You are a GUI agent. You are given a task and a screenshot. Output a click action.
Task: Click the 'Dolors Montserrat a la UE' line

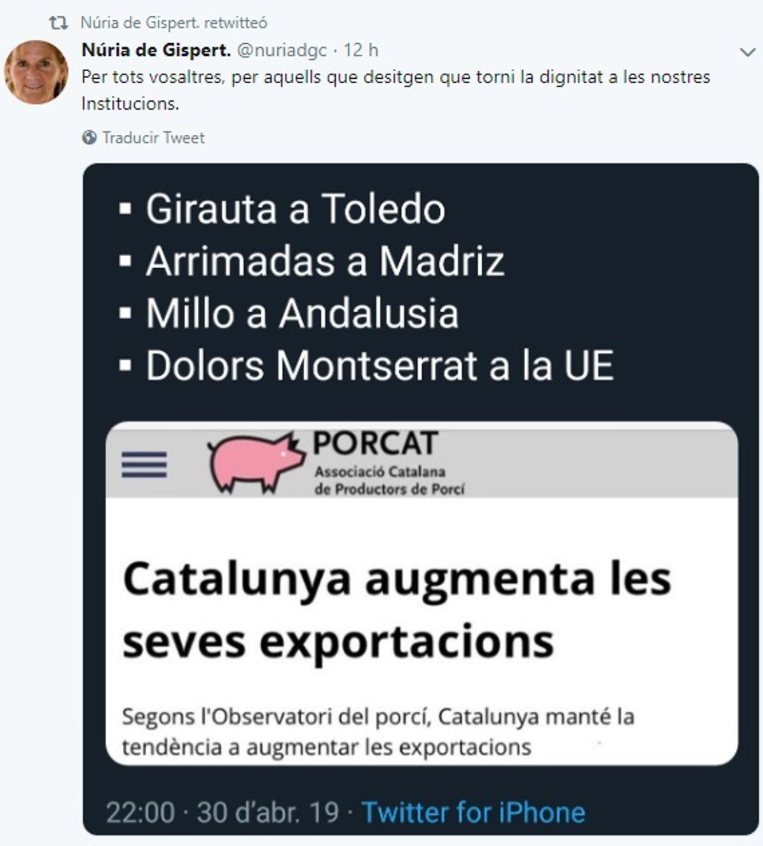pyautogui.click(x=367, y=365)
